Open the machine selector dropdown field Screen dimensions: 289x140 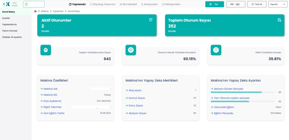pos(34,4)
